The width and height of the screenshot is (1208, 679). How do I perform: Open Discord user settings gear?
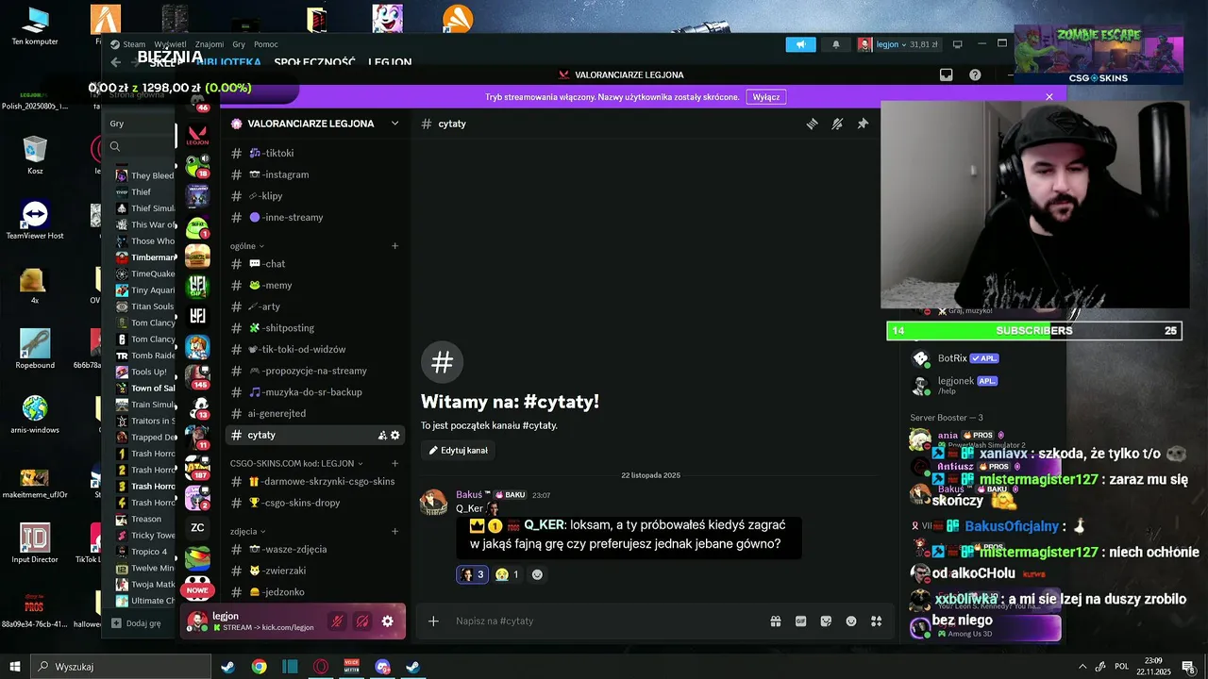tap(387, 621)
